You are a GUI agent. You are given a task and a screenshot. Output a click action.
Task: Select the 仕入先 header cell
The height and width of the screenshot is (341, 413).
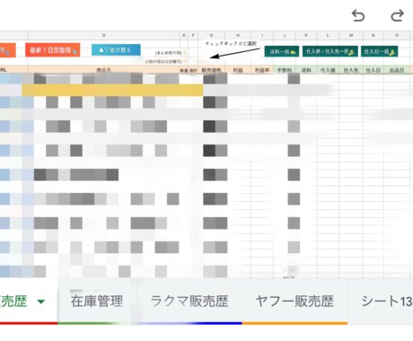pyautogui.click(x=351, y=70)
